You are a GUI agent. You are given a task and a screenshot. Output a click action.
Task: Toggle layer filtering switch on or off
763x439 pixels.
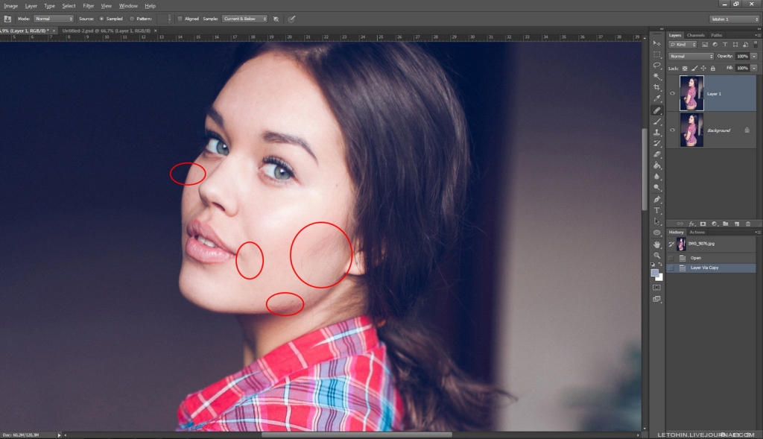(x=756, y=44)
